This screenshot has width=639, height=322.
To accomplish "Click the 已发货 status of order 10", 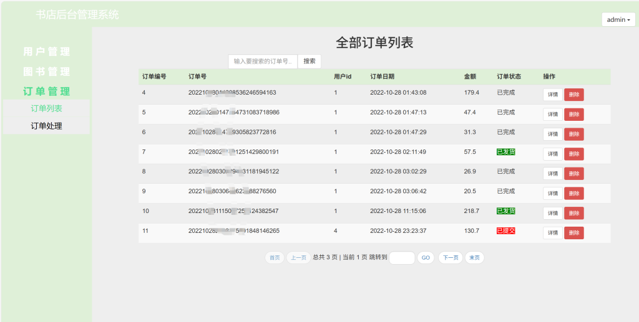I will [505, 211].
